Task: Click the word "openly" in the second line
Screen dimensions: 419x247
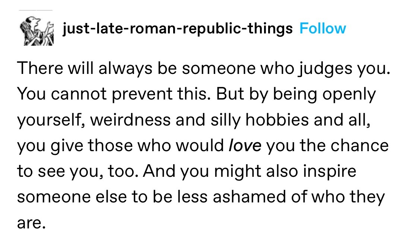Action: 349,94
